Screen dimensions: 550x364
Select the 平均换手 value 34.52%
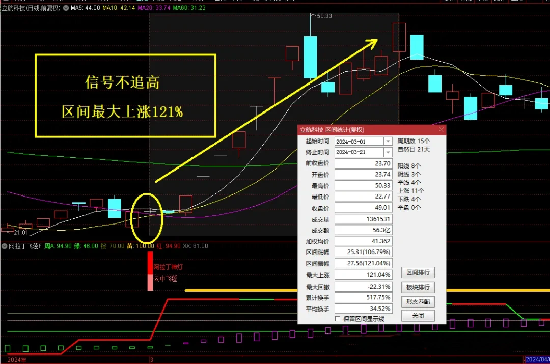coord(364,309)
